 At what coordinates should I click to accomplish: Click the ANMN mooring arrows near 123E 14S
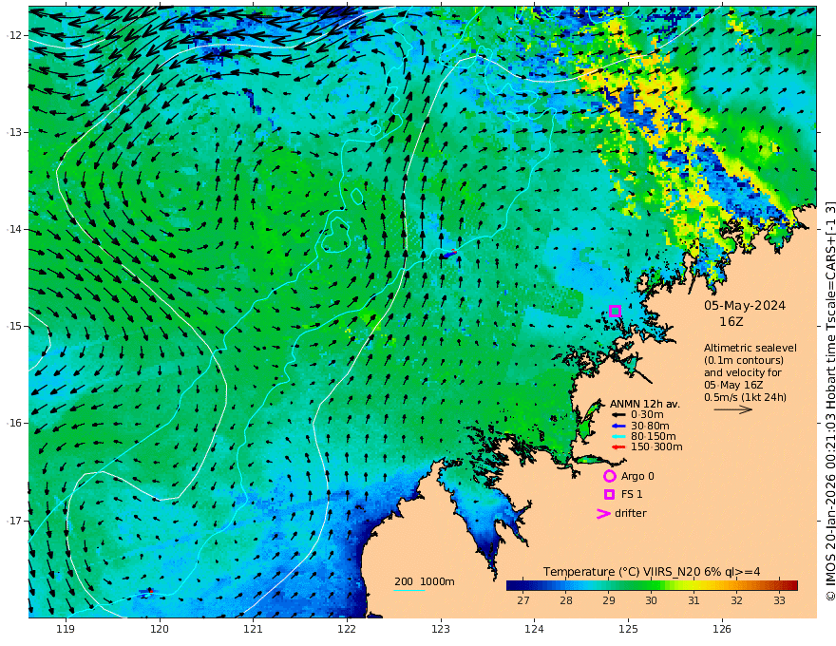448,255
